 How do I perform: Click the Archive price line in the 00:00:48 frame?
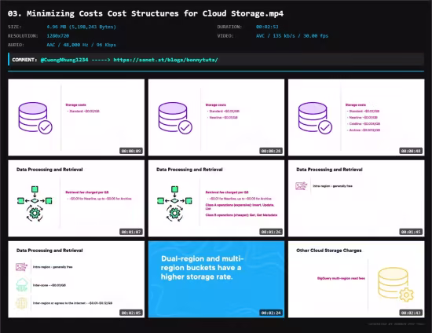(364, 130)
